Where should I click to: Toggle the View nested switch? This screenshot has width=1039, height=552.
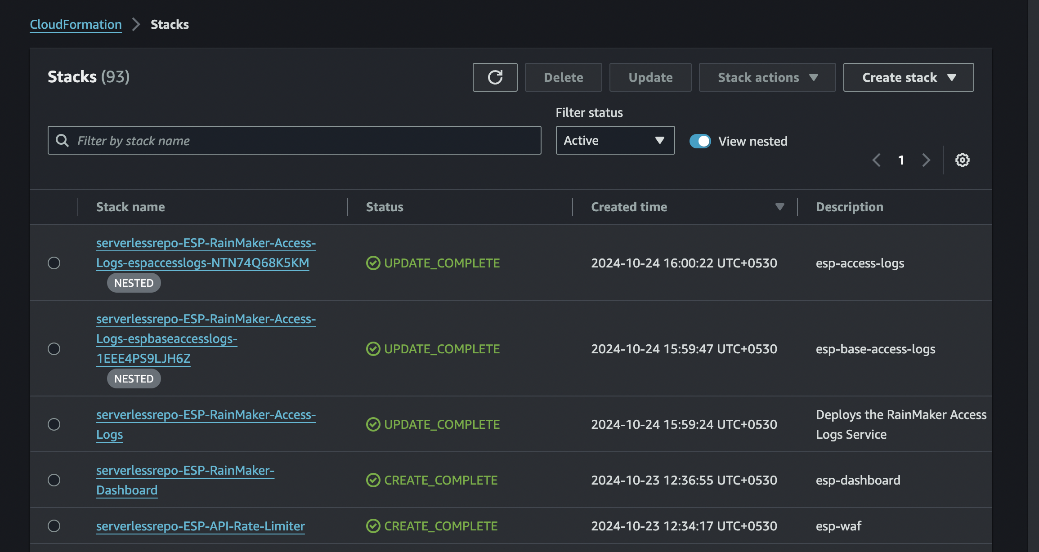[700, 141]
